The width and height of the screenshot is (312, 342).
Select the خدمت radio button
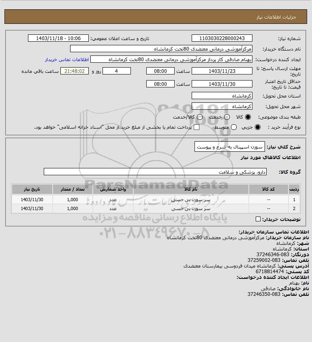click(227, 117)
